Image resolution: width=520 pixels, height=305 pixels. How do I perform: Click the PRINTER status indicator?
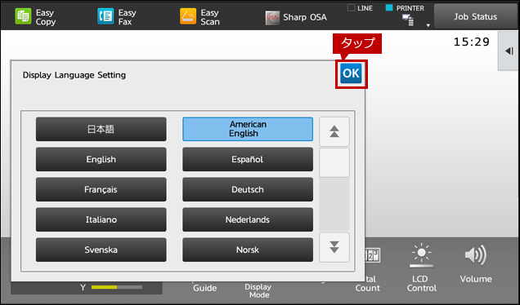(405, 8)
